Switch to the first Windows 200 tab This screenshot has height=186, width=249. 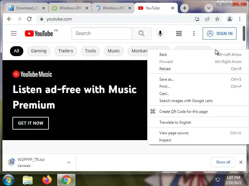point(70,8)
